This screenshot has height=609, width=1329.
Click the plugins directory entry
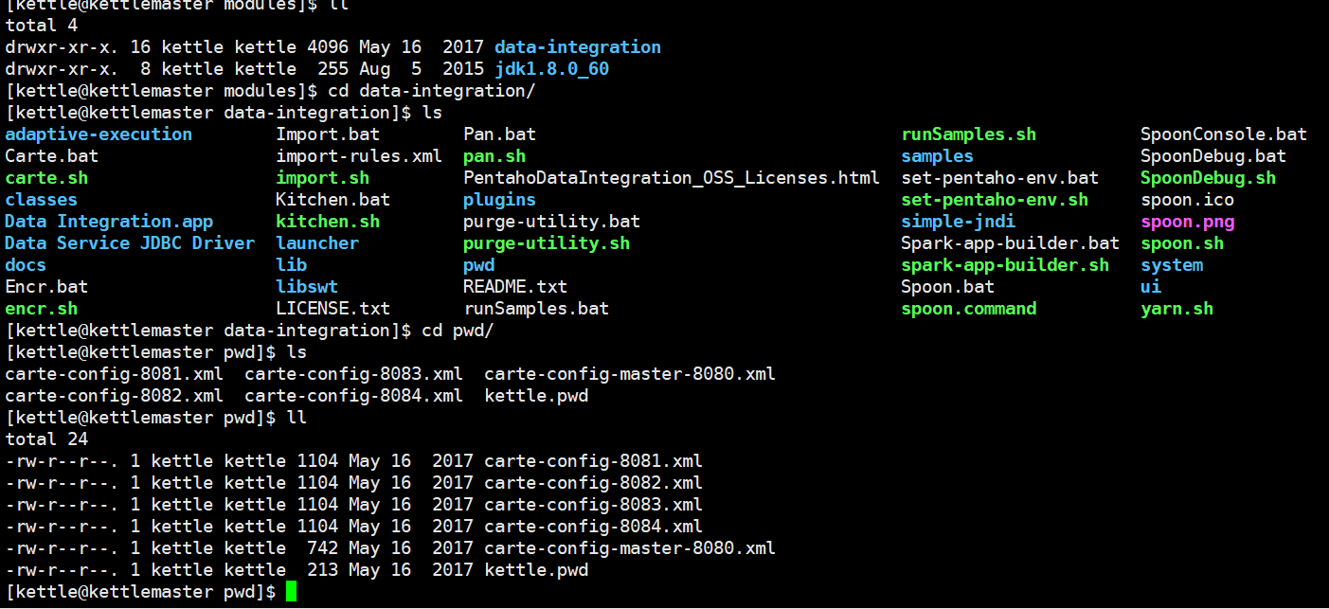[500, 200]
